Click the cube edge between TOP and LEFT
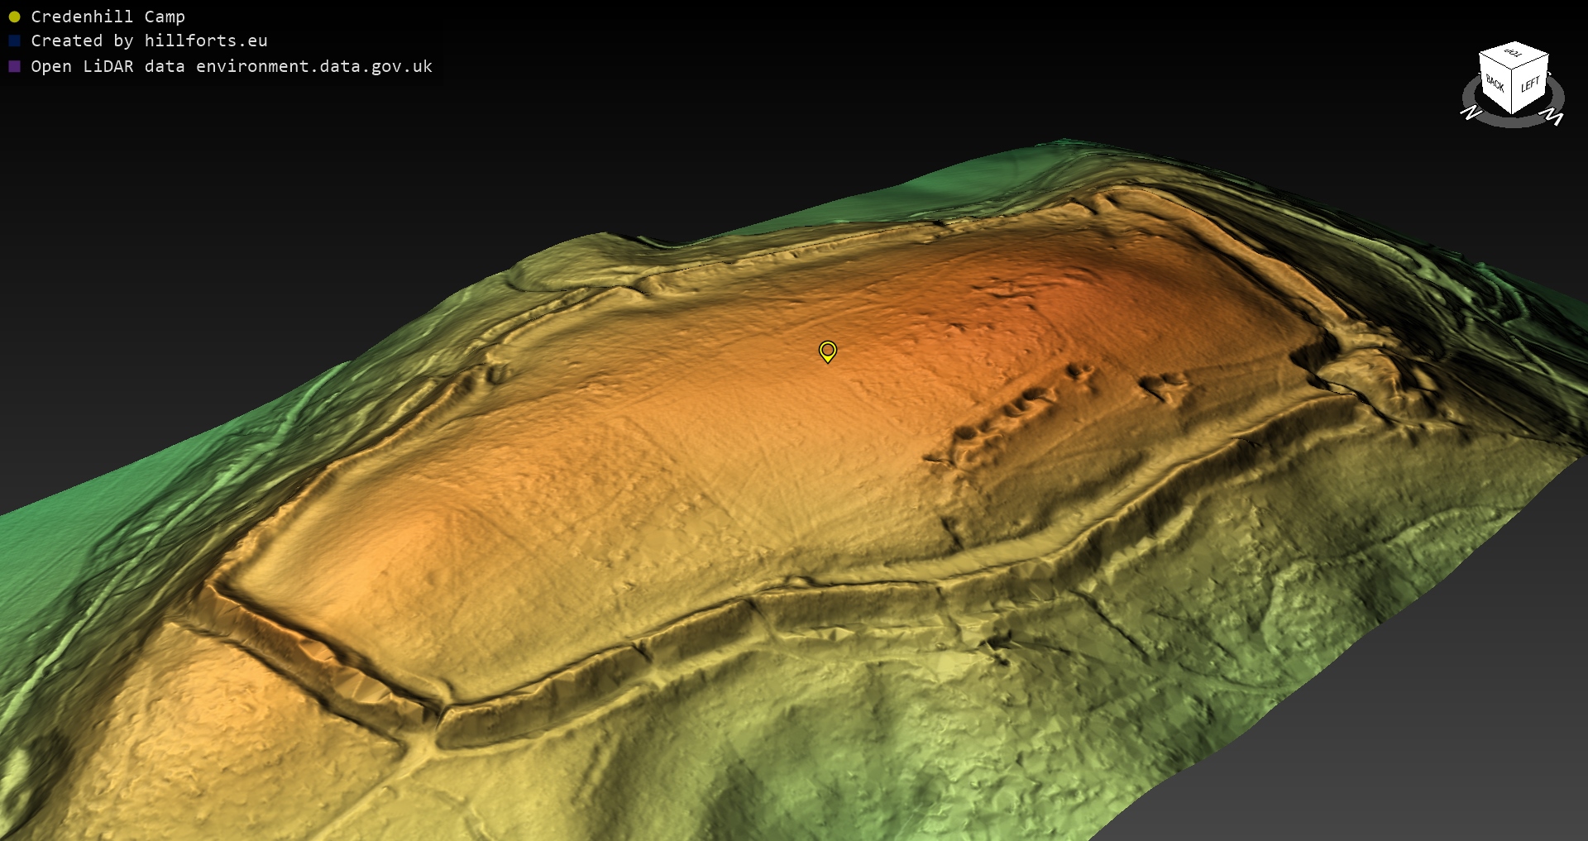Screen dimensions: 1588x841 point(1532,63)
